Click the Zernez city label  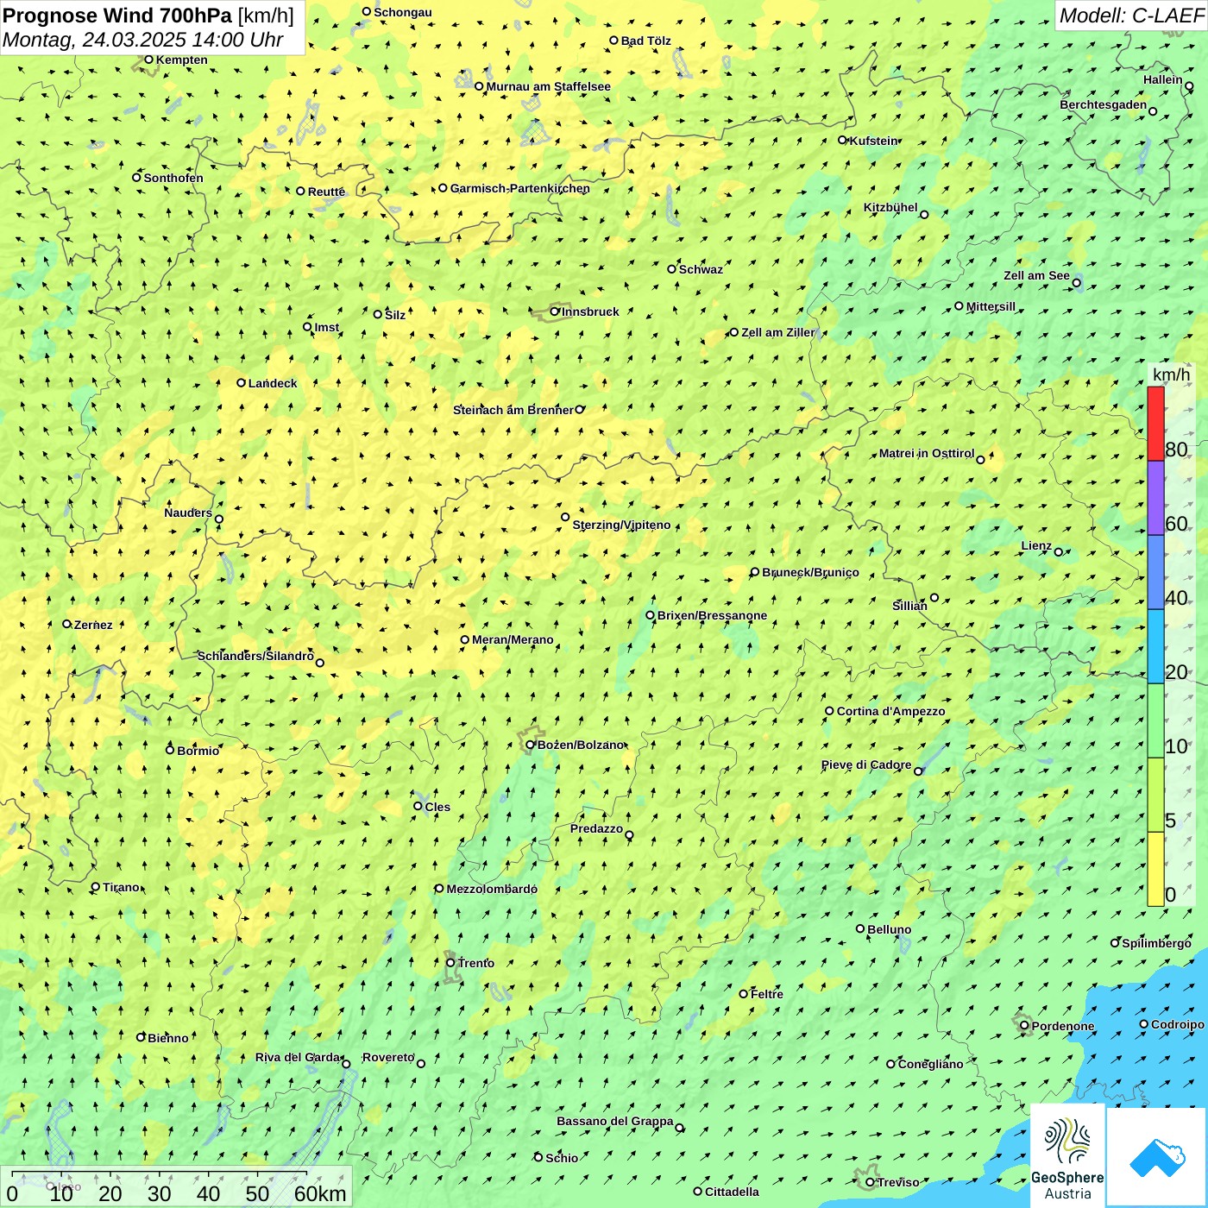93,625
